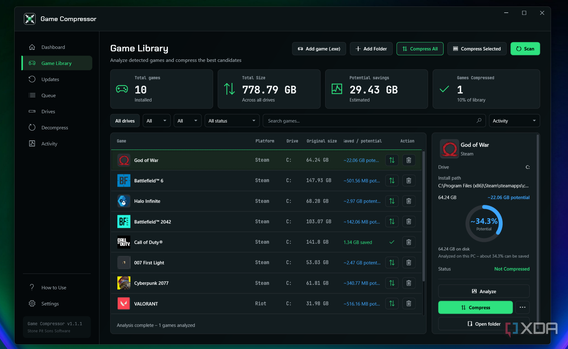Compress 007 First Light via arrows icon
Image resolution: width=568 pixels, height=349 pixels.
pyautogui.click(x=392, y=262)
